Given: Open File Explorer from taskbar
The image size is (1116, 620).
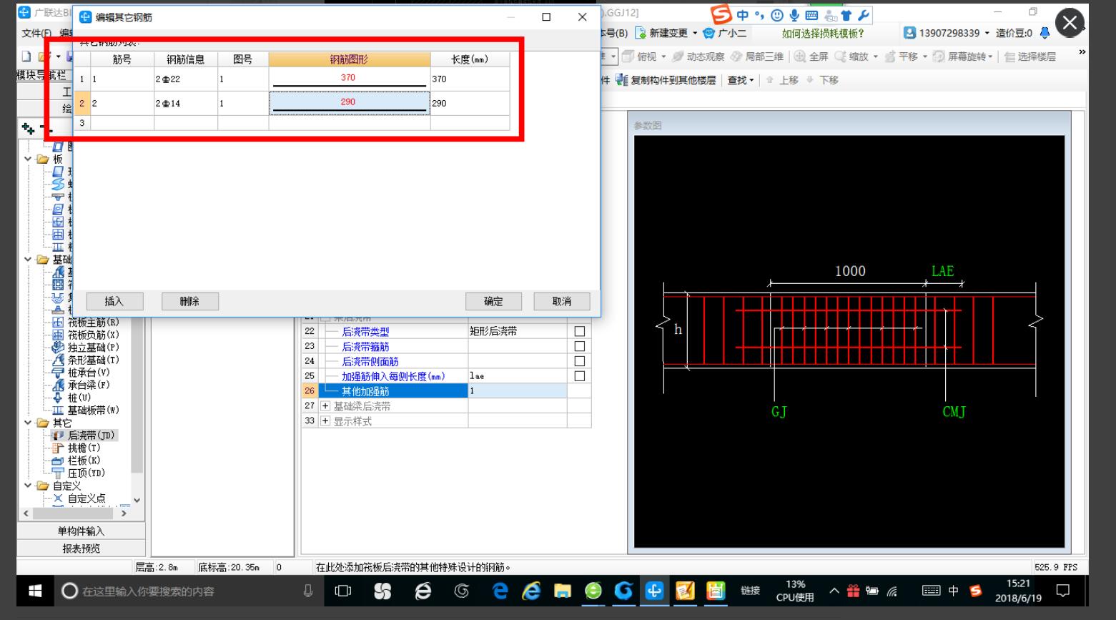Looking at the screenshot, I should [564, 591].
